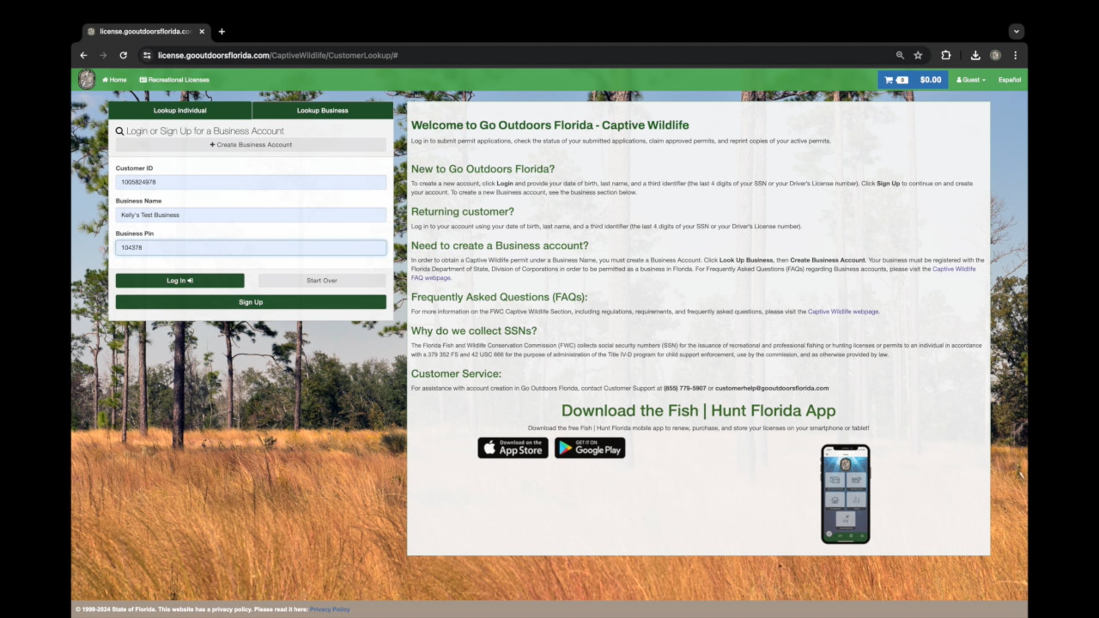Expand the tab search chevron
Screen dimensions: 1099x618
tap(1016, 32)
